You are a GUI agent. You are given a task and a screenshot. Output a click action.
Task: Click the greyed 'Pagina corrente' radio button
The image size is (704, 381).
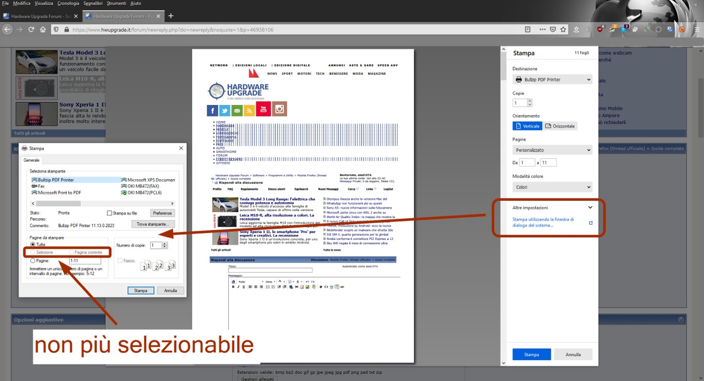coord(71,252)
